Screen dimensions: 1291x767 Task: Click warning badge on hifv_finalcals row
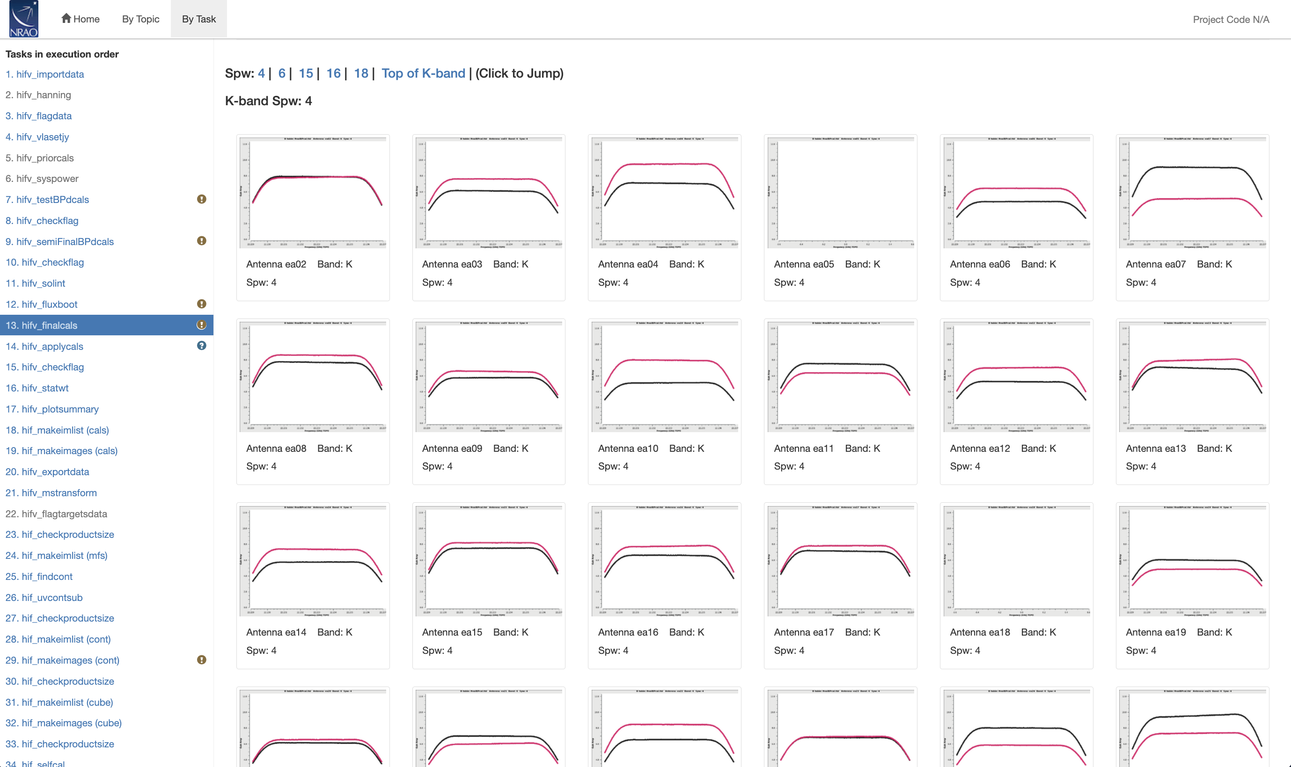[x=202, y=325]
